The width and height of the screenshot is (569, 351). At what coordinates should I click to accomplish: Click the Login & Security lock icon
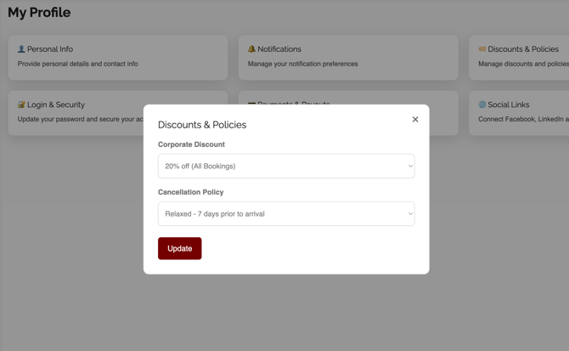click(21, 105)
